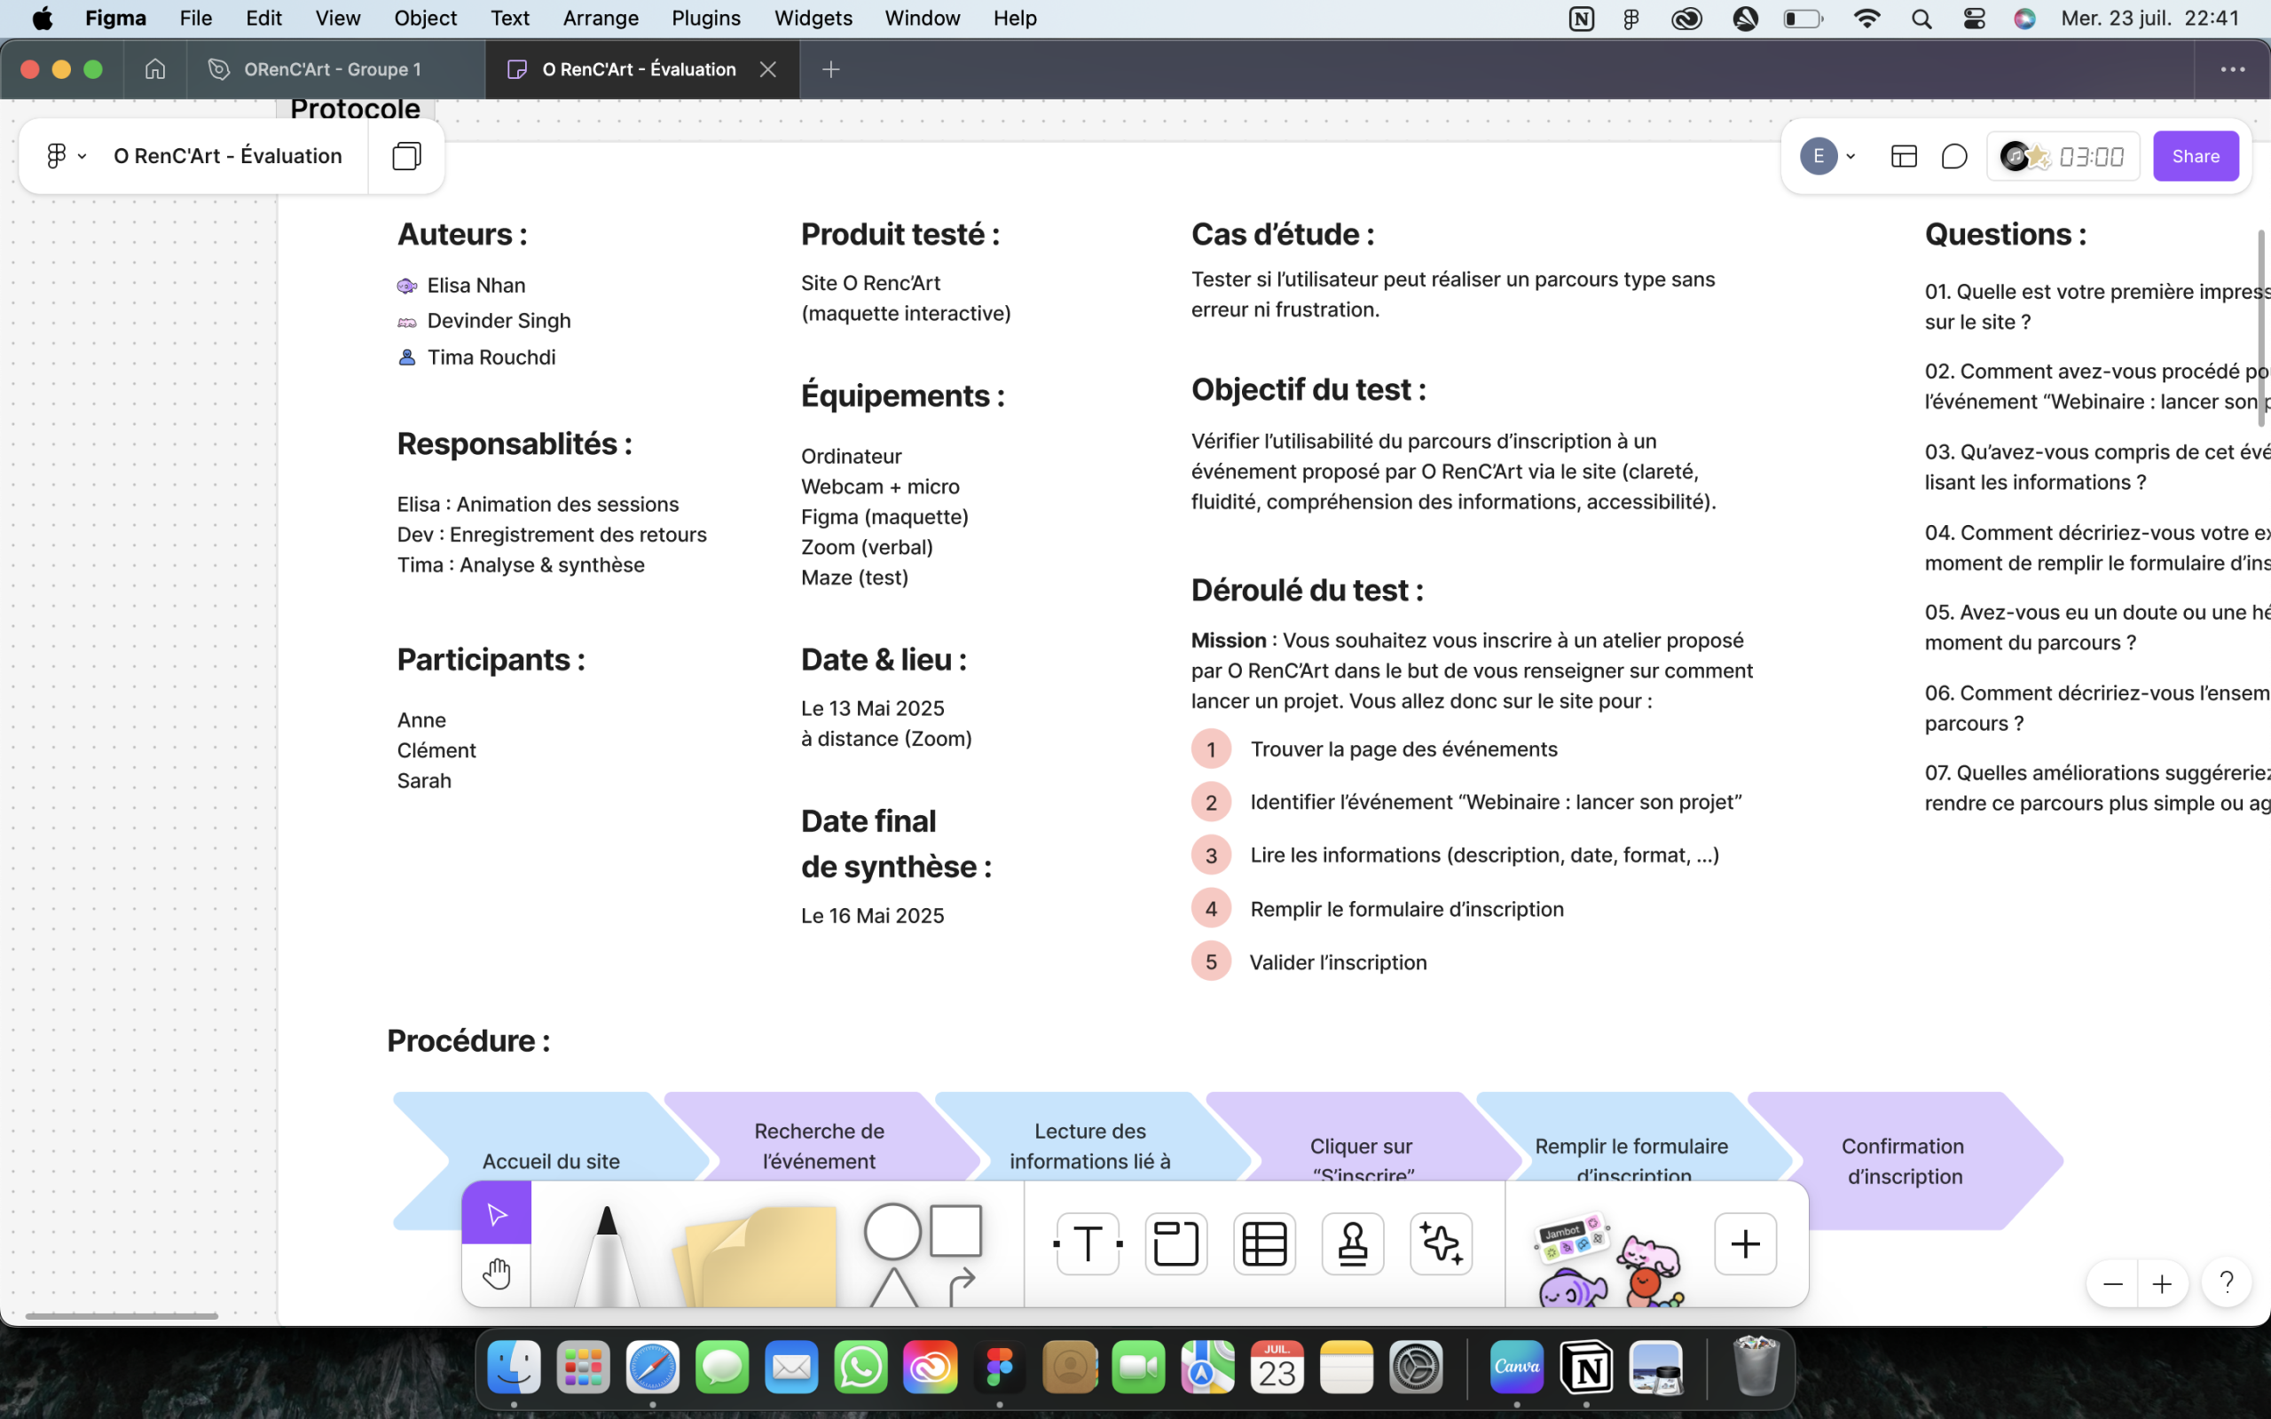Zoom out with the minus button
The height and width of the screenshot is (1419, 2271).
point(2112,1284)
